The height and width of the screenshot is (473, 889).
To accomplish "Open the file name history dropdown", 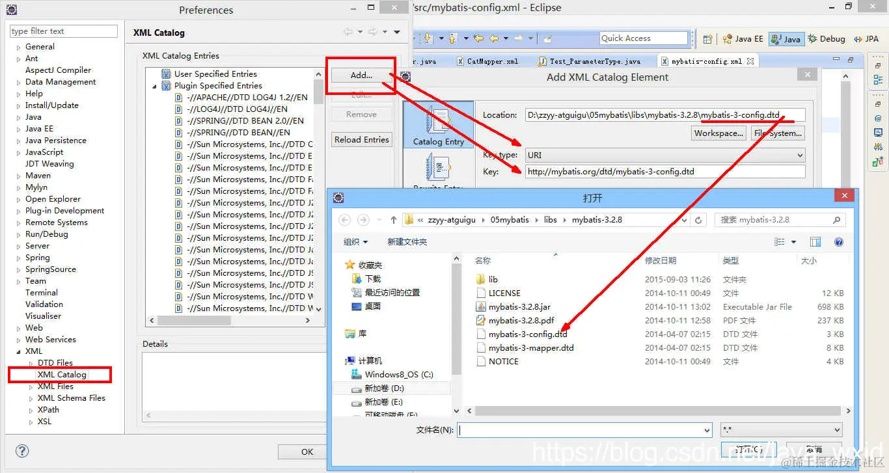I will 707,430.
